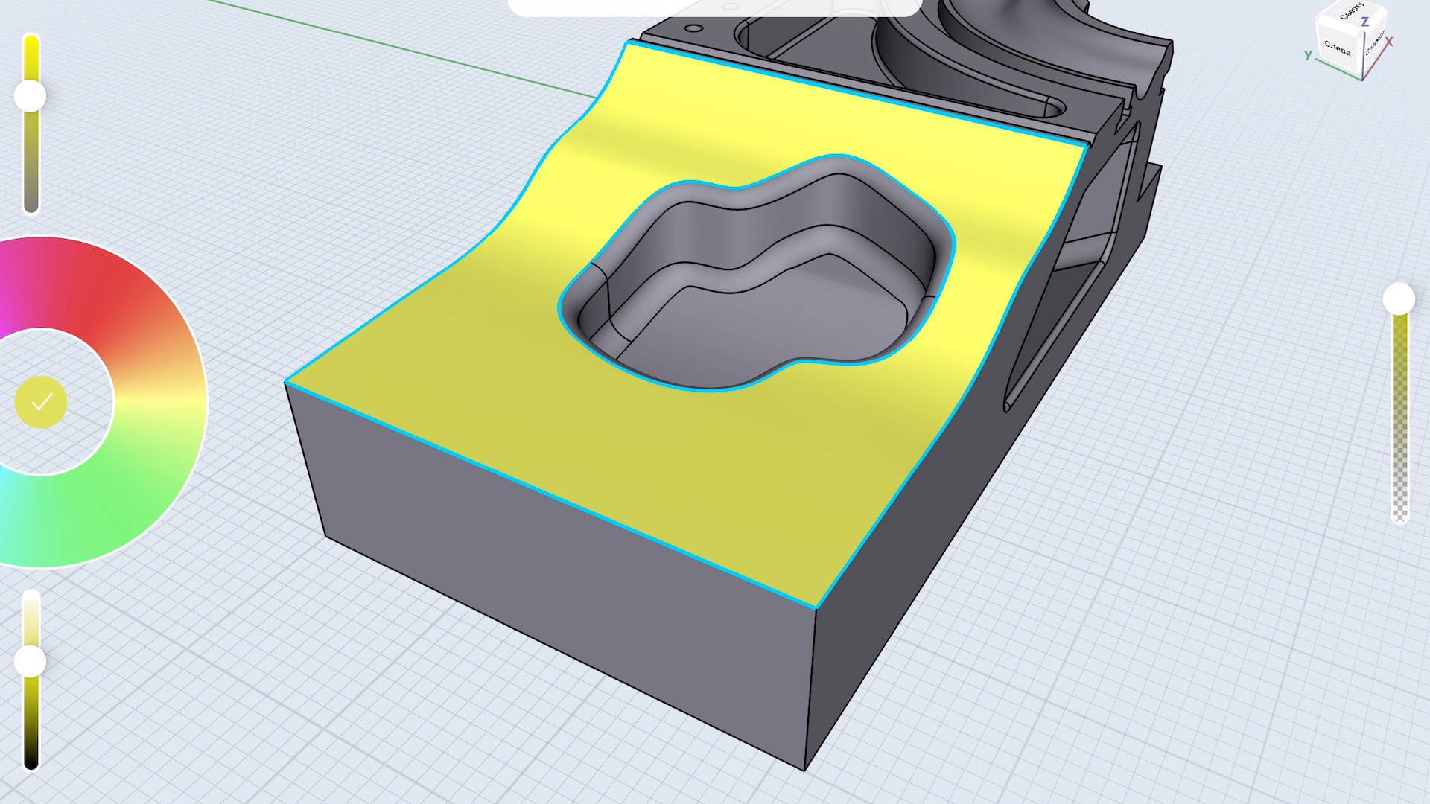The image size is (1430, 804).
Task: Click the 'Слева' face of view cube
Action: click(x=1338, y=48)
